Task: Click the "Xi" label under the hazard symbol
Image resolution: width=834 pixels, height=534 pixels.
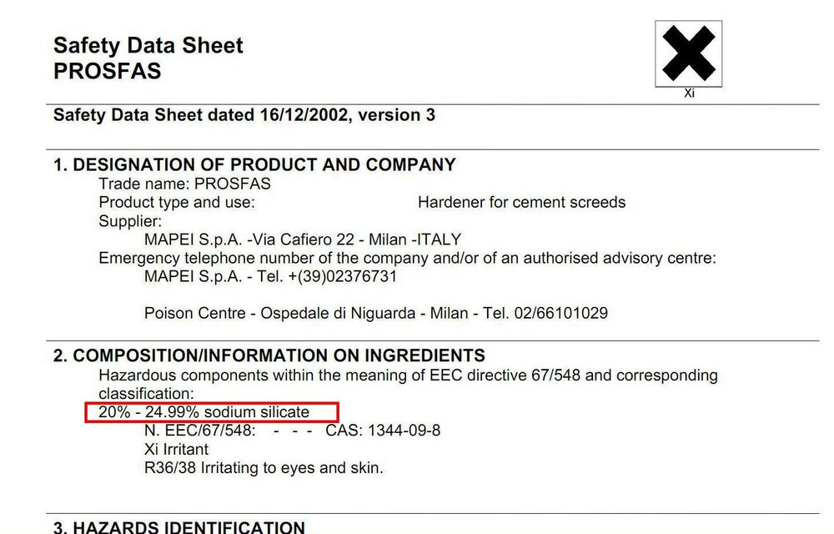Action: (x=689, y=93)
